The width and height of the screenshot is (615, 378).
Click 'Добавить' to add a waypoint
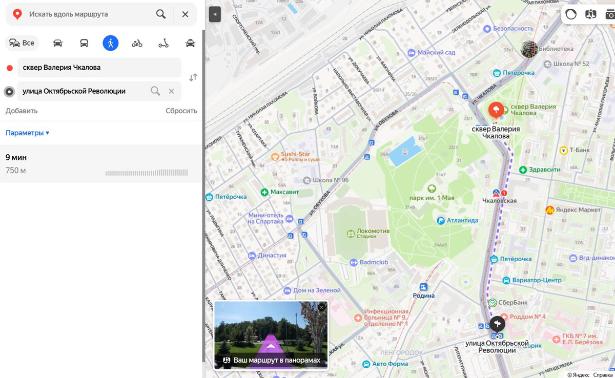[x=22, y=111]
